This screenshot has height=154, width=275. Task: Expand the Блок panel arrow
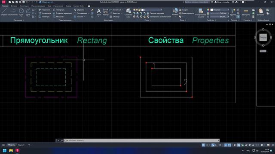click(186, 20)
